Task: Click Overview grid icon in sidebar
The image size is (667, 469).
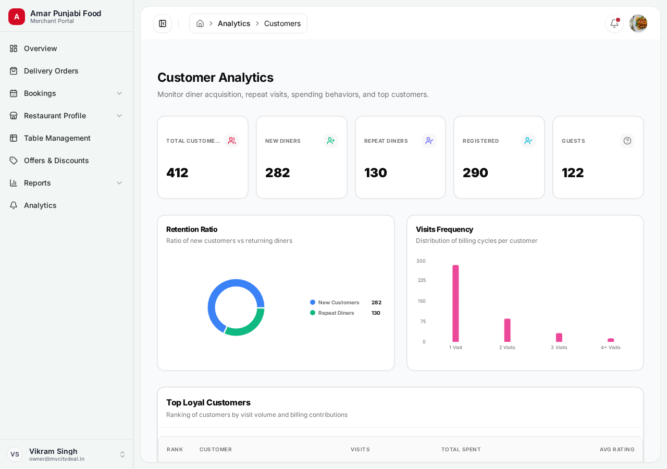Action: point(14,48)
